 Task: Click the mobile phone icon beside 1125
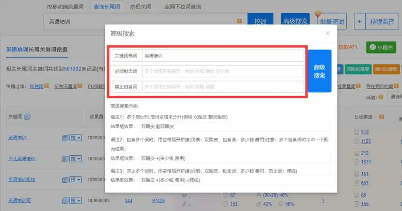point(356,141)
